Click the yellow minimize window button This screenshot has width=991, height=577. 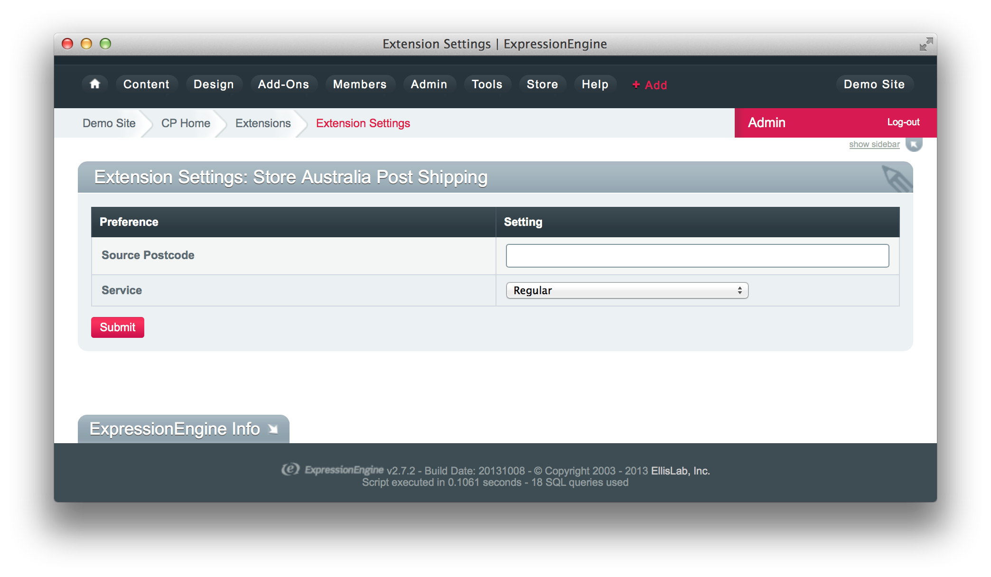[x=86, y=44]
